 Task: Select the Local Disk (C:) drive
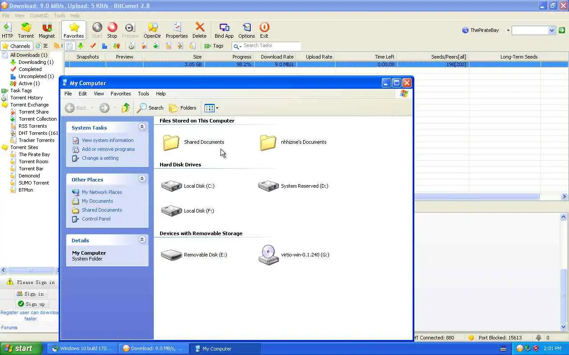point(188,186)
